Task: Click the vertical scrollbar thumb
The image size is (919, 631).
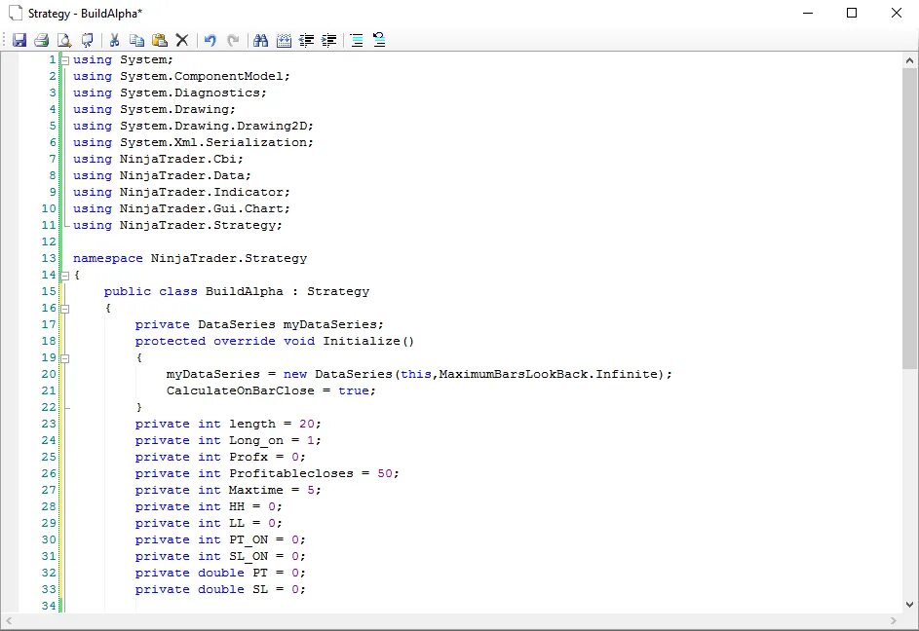Action: pyautogui.click(x=909, y=218)
